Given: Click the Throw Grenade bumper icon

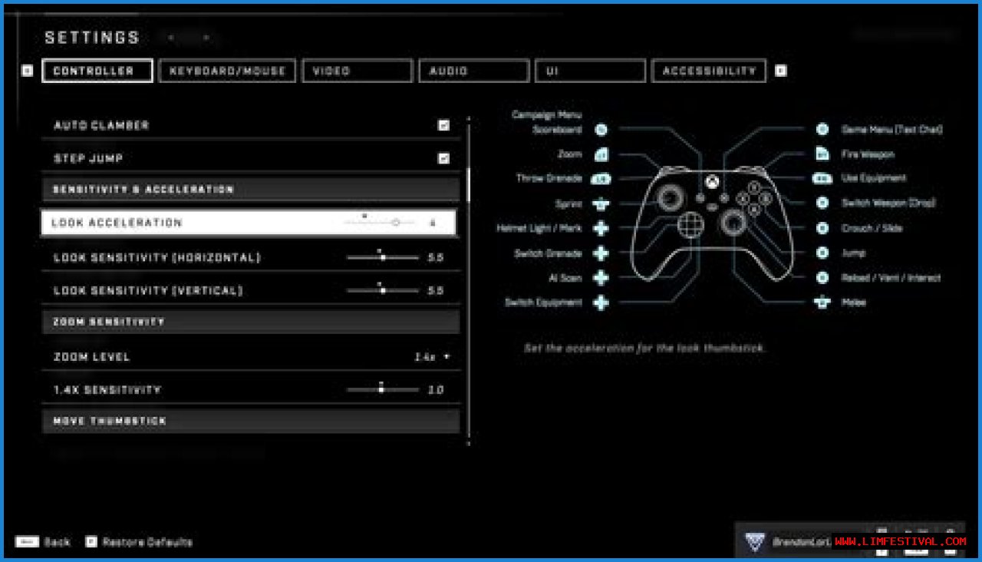Looking at the screenshot, I should [601, 179].
